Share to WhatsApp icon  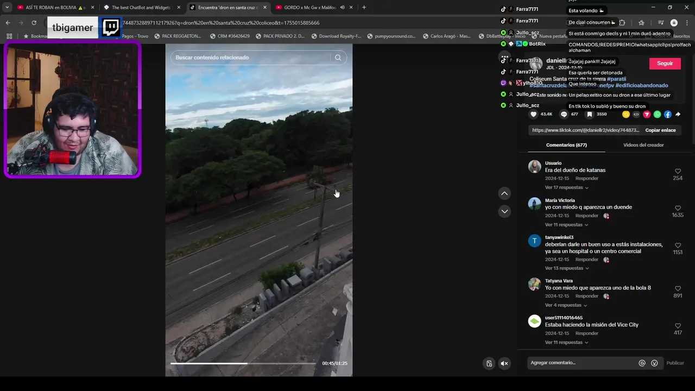[658, 115]
